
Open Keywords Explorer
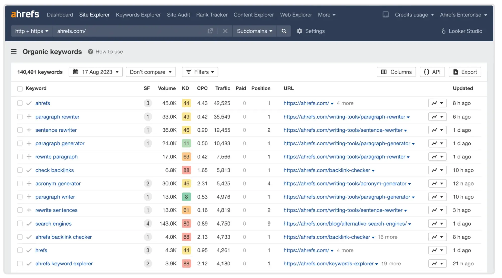(138, 15)
